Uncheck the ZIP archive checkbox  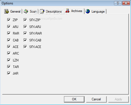tap(9, 20)
